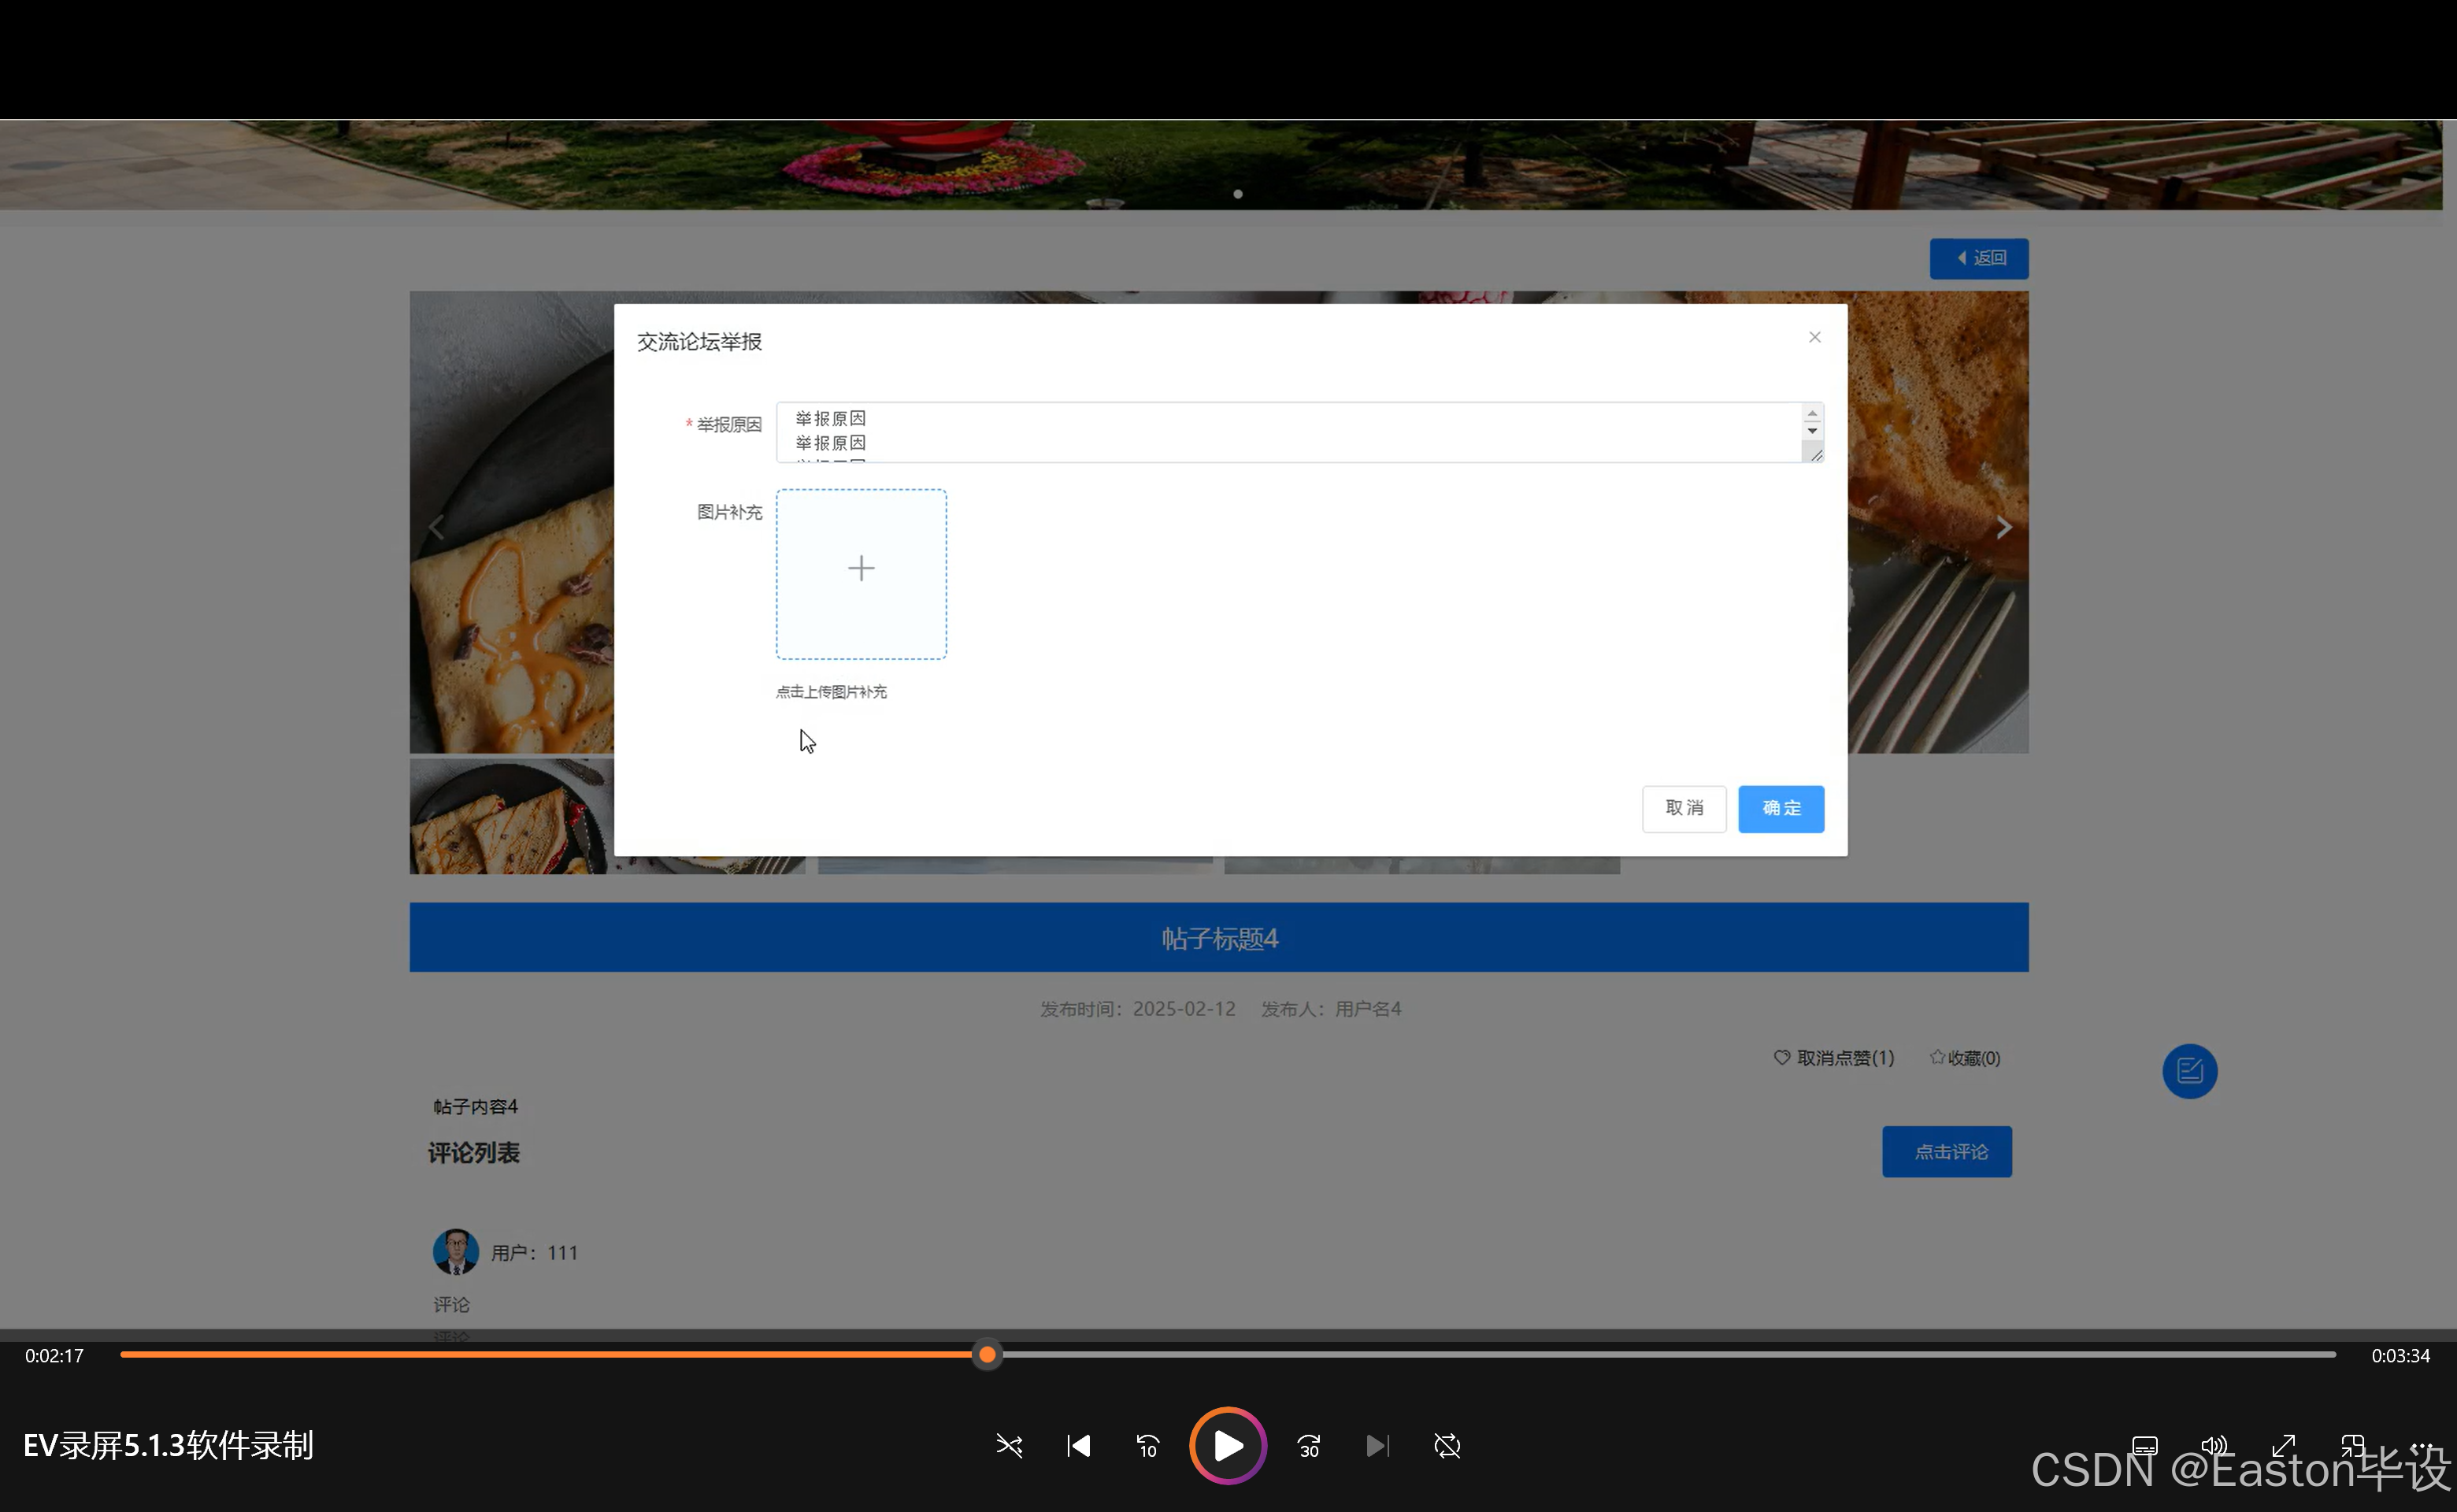Click the avatar of user 111
2457x1512 pixels.
455,1252
